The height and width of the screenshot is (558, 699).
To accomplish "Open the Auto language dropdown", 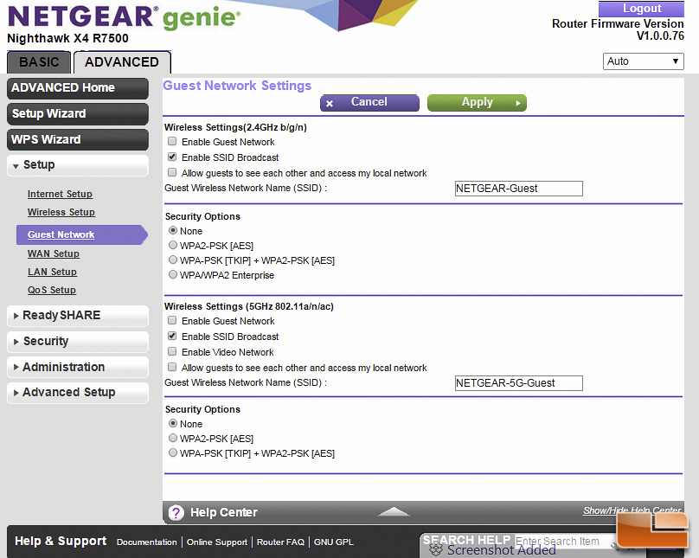I will 643,61.
